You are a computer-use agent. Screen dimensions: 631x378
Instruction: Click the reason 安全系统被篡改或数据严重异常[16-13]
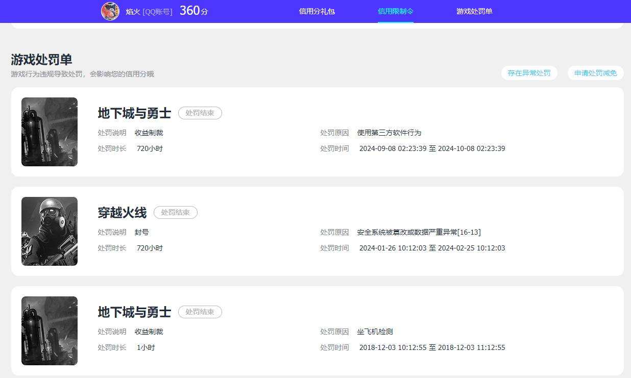[x=419, y=232]
